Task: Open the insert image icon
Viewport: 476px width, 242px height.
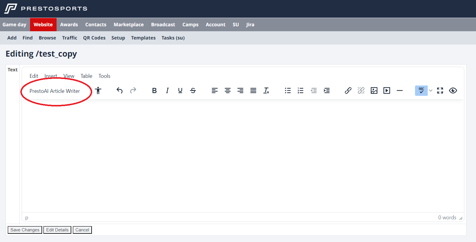Action: point(374,90)
